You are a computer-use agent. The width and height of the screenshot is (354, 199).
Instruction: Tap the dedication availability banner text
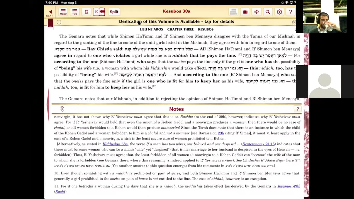(x=176, y=22)
